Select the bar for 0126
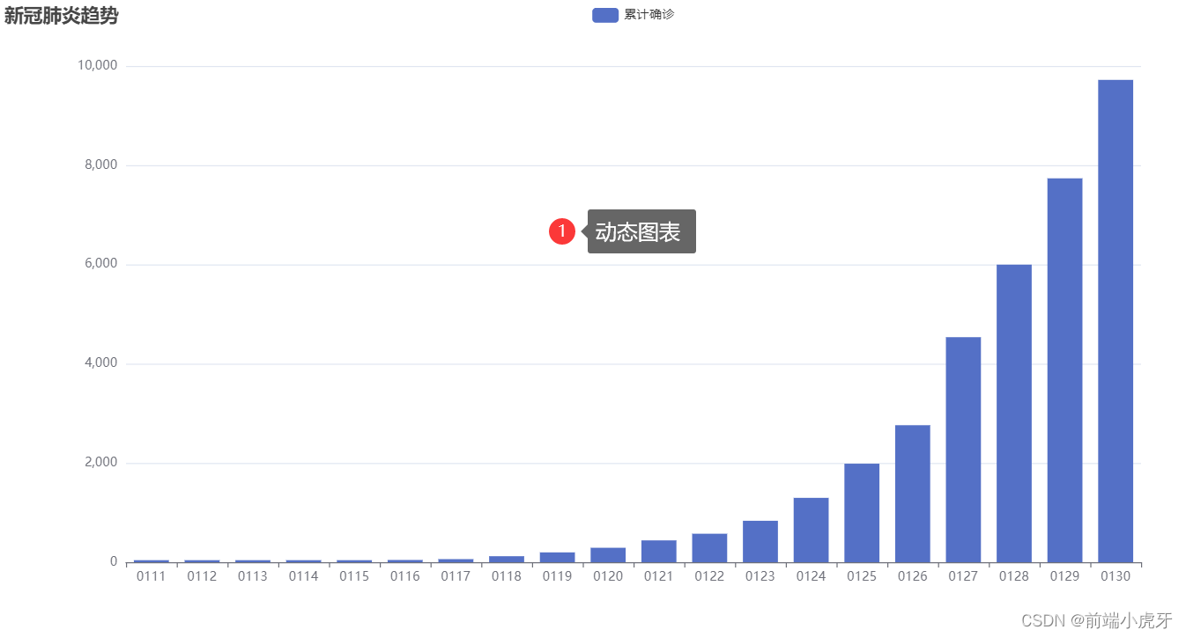Viewport: 1186px width, 637px height. [x=913, y=494]
